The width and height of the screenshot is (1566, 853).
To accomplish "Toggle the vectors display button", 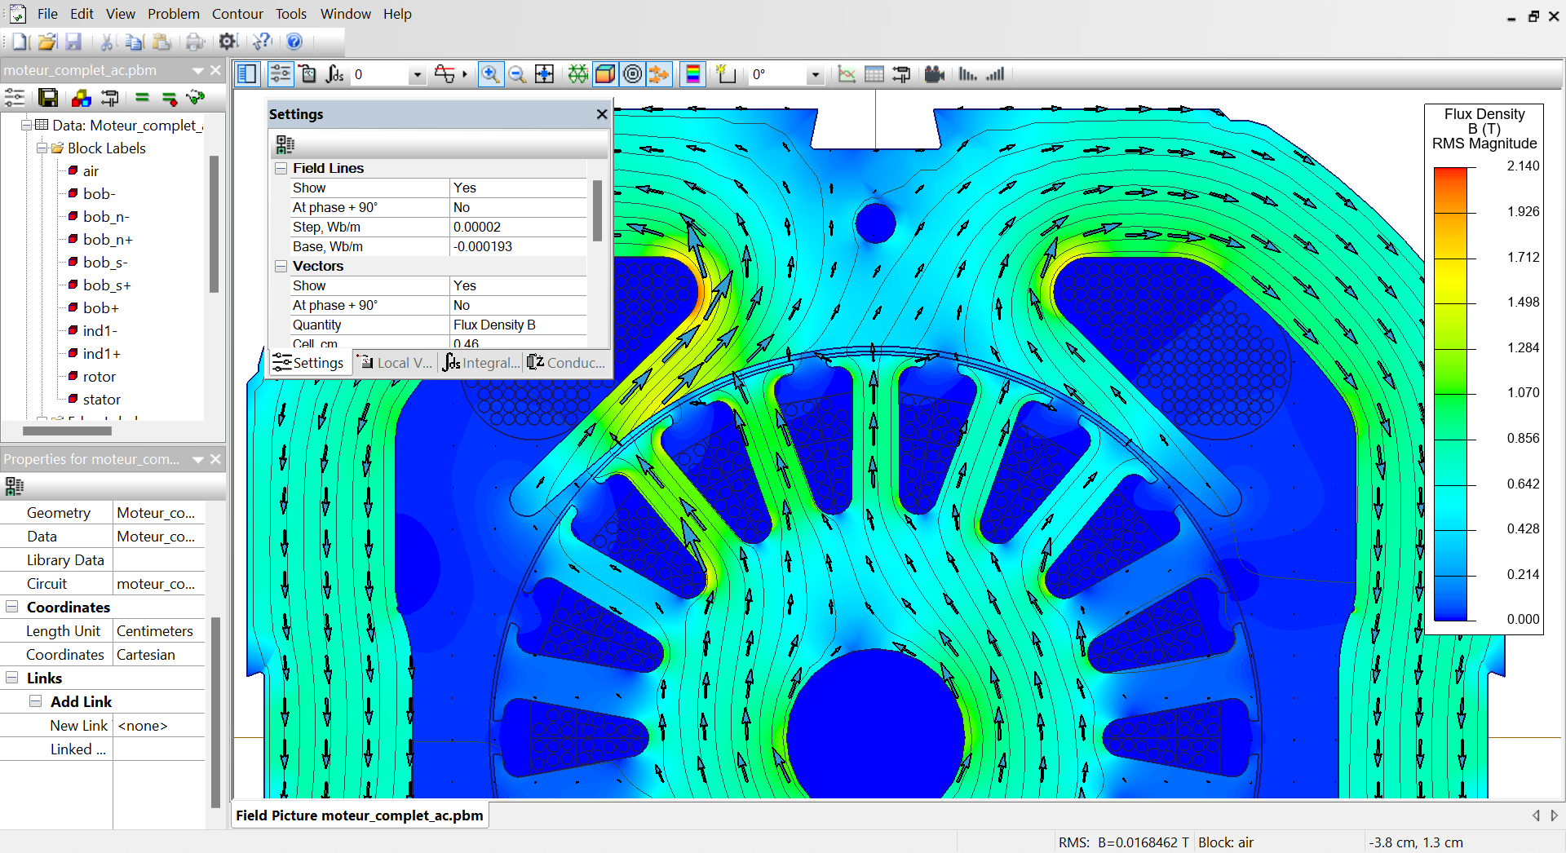I will pos(659,75).
